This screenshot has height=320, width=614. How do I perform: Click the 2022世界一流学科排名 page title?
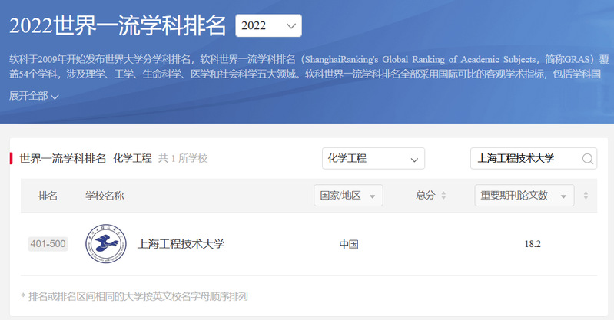click(x=118, y=25)
